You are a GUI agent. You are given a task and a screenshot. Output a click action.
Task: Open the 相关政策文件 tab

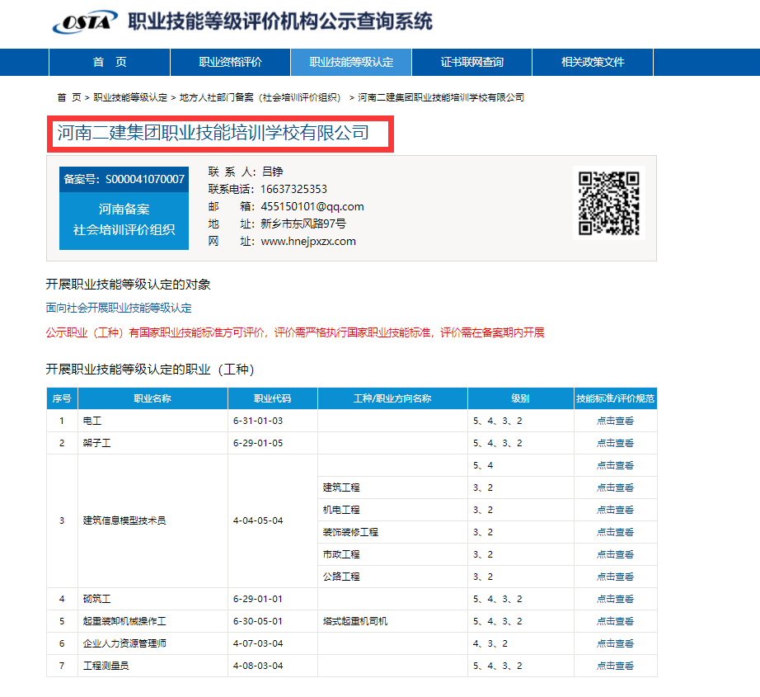[593, 62]
